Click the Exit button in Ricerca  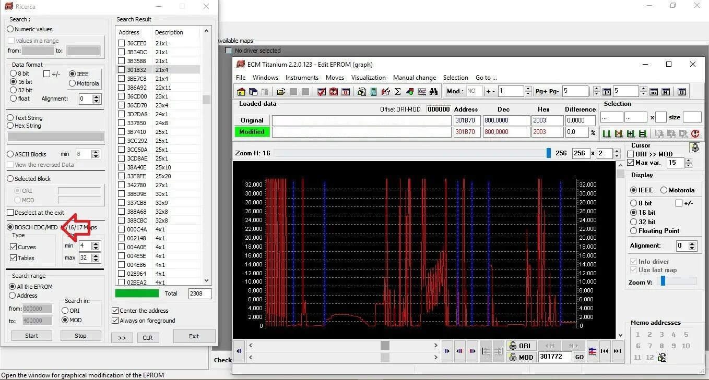point(194,336)
